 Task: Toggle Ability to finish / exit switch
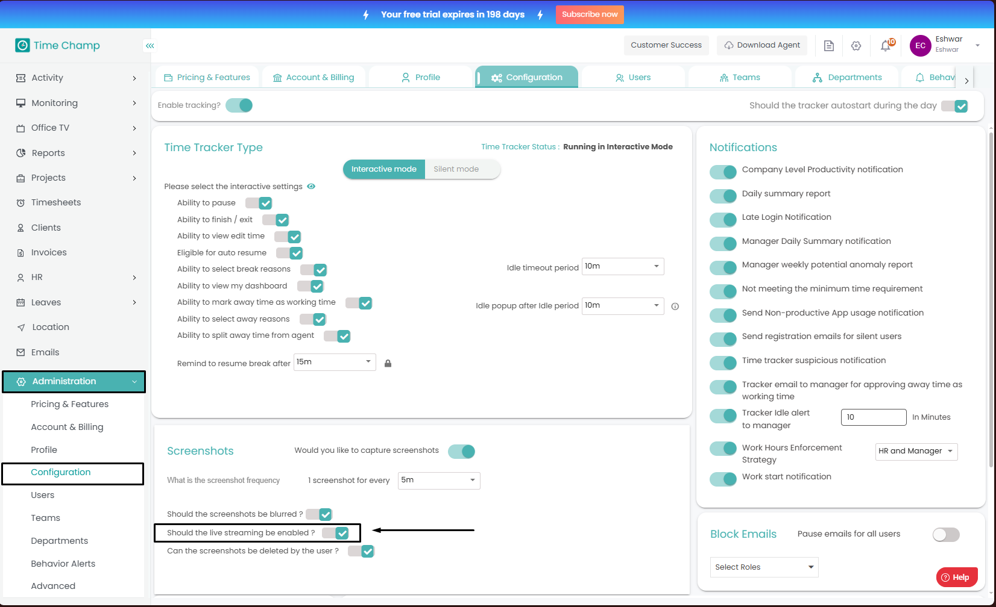[276, 220]
